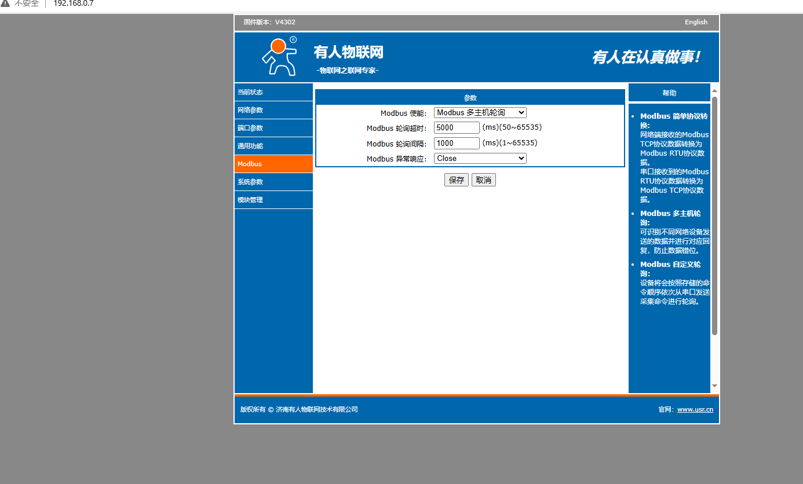The width and height of the screenshot is (803, 484).
Task: Click the (ms)(50~65535) range hint
Action: [x=512, y=127]
